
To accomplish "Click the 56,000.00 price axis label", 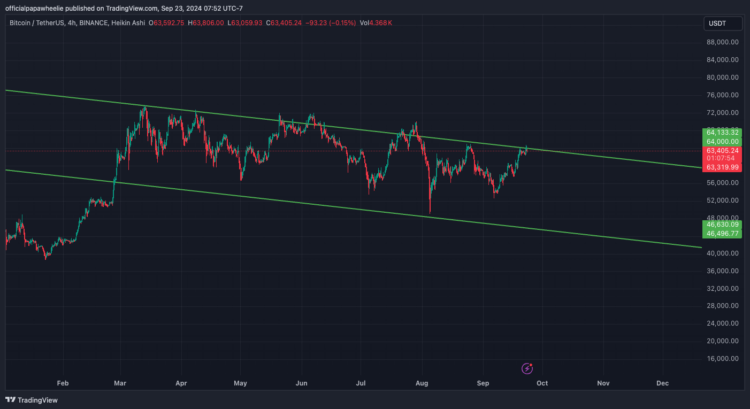I will 723,183.
